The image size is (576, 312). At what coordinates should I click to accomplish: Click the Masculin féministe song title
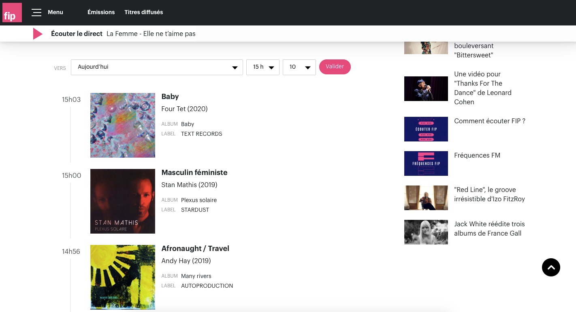[194, 173]
